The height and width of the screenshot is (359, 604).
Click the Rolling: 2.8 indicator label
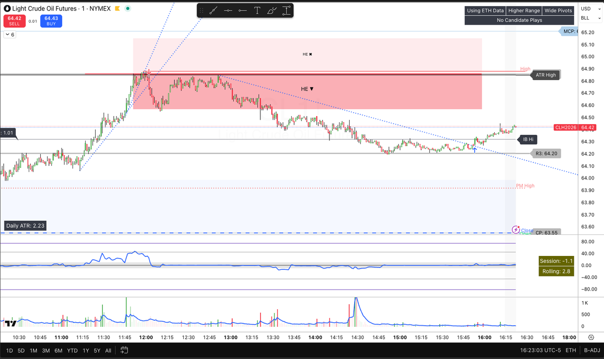(x=556, y=272)
